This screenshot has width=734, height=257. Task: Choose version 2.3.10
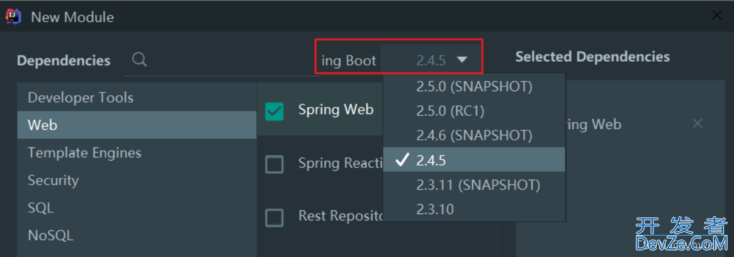coord(474,208)
